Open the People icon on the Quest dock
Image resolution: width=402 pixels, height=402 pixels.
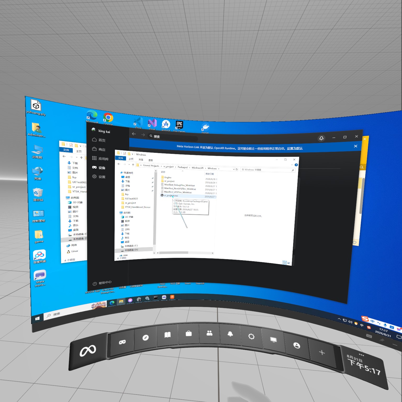point(210,333)
